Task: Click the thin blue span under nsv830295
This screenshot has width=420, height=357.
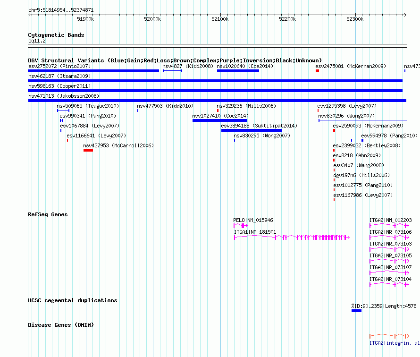Action: [x=293, y=140]
